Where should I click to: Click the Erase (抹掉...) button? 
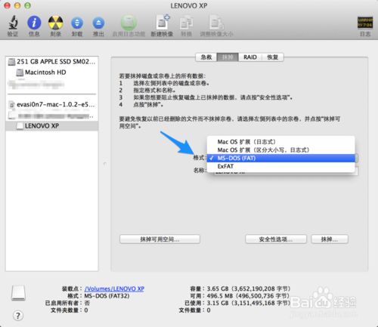click(330, 239)
